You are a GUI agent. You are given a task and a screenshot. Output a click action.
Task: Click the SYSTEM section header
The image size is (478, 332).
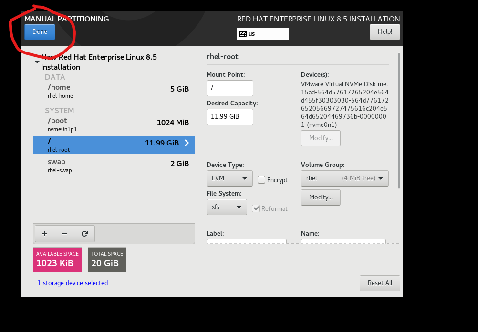pos(60,110)
